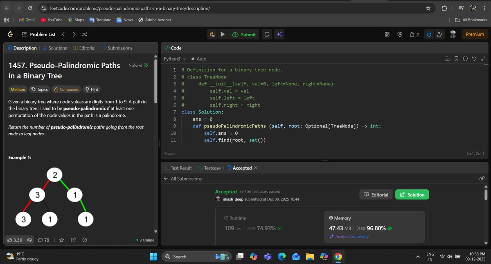
Task: Open the LeetCode logo home link
Action: pos(10,35)
